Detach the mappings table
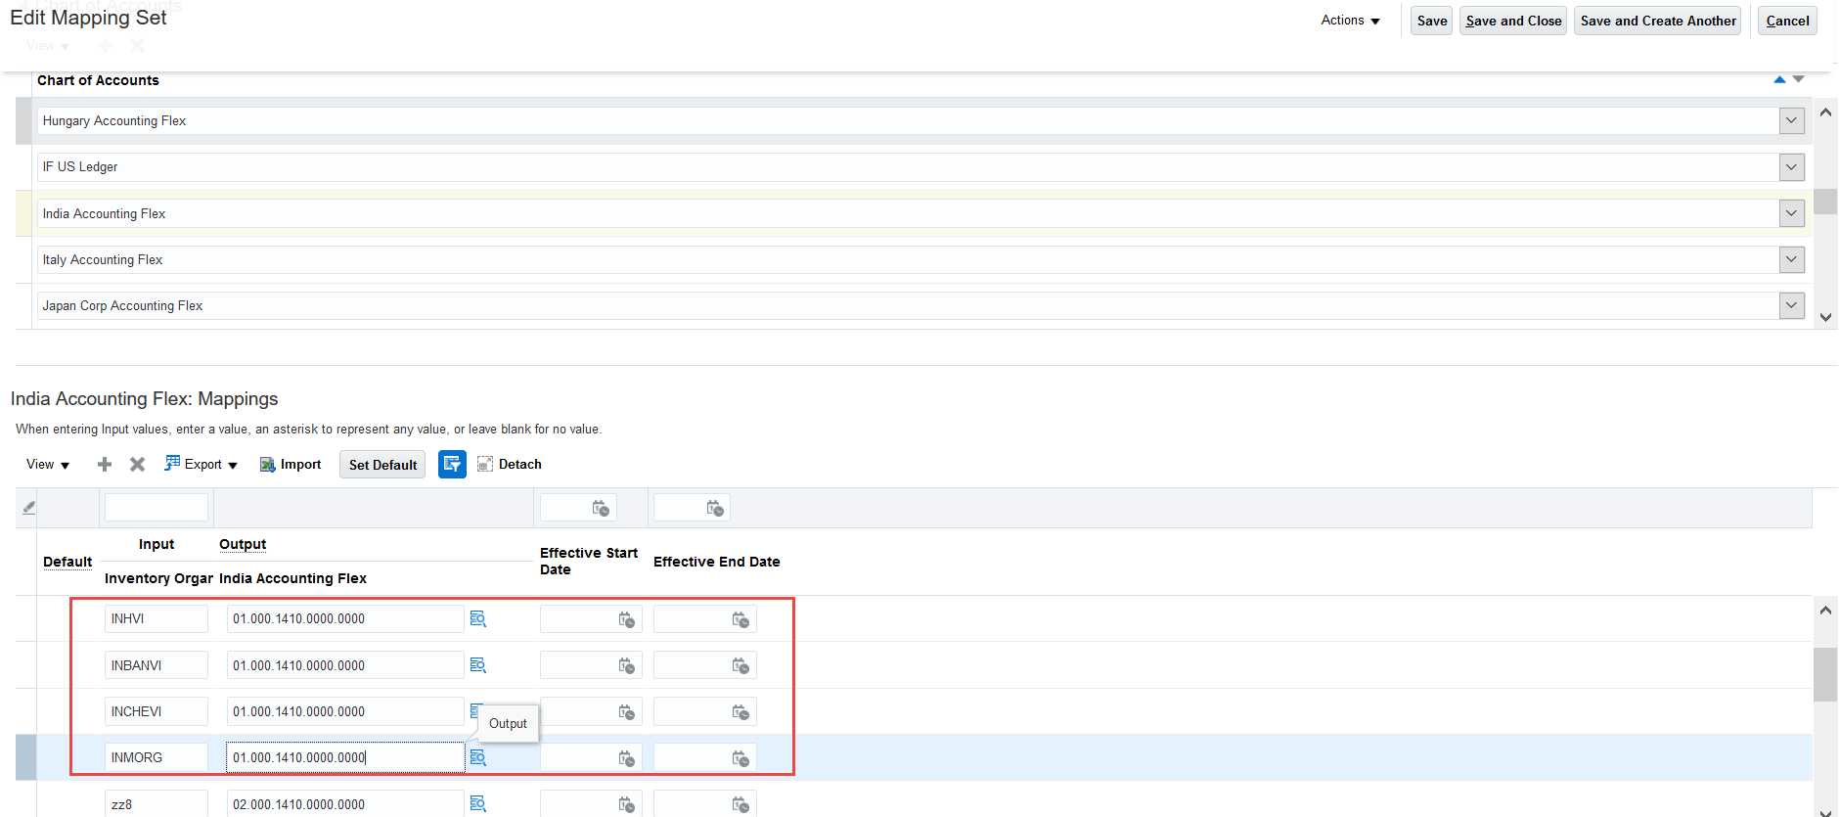The image size is (1840, 817). pyautogui.click(x=509, y=465)
